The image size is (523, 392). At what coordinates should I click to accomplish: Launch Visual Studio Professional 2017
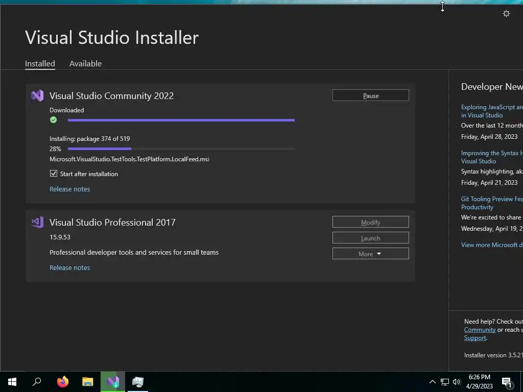371,238
